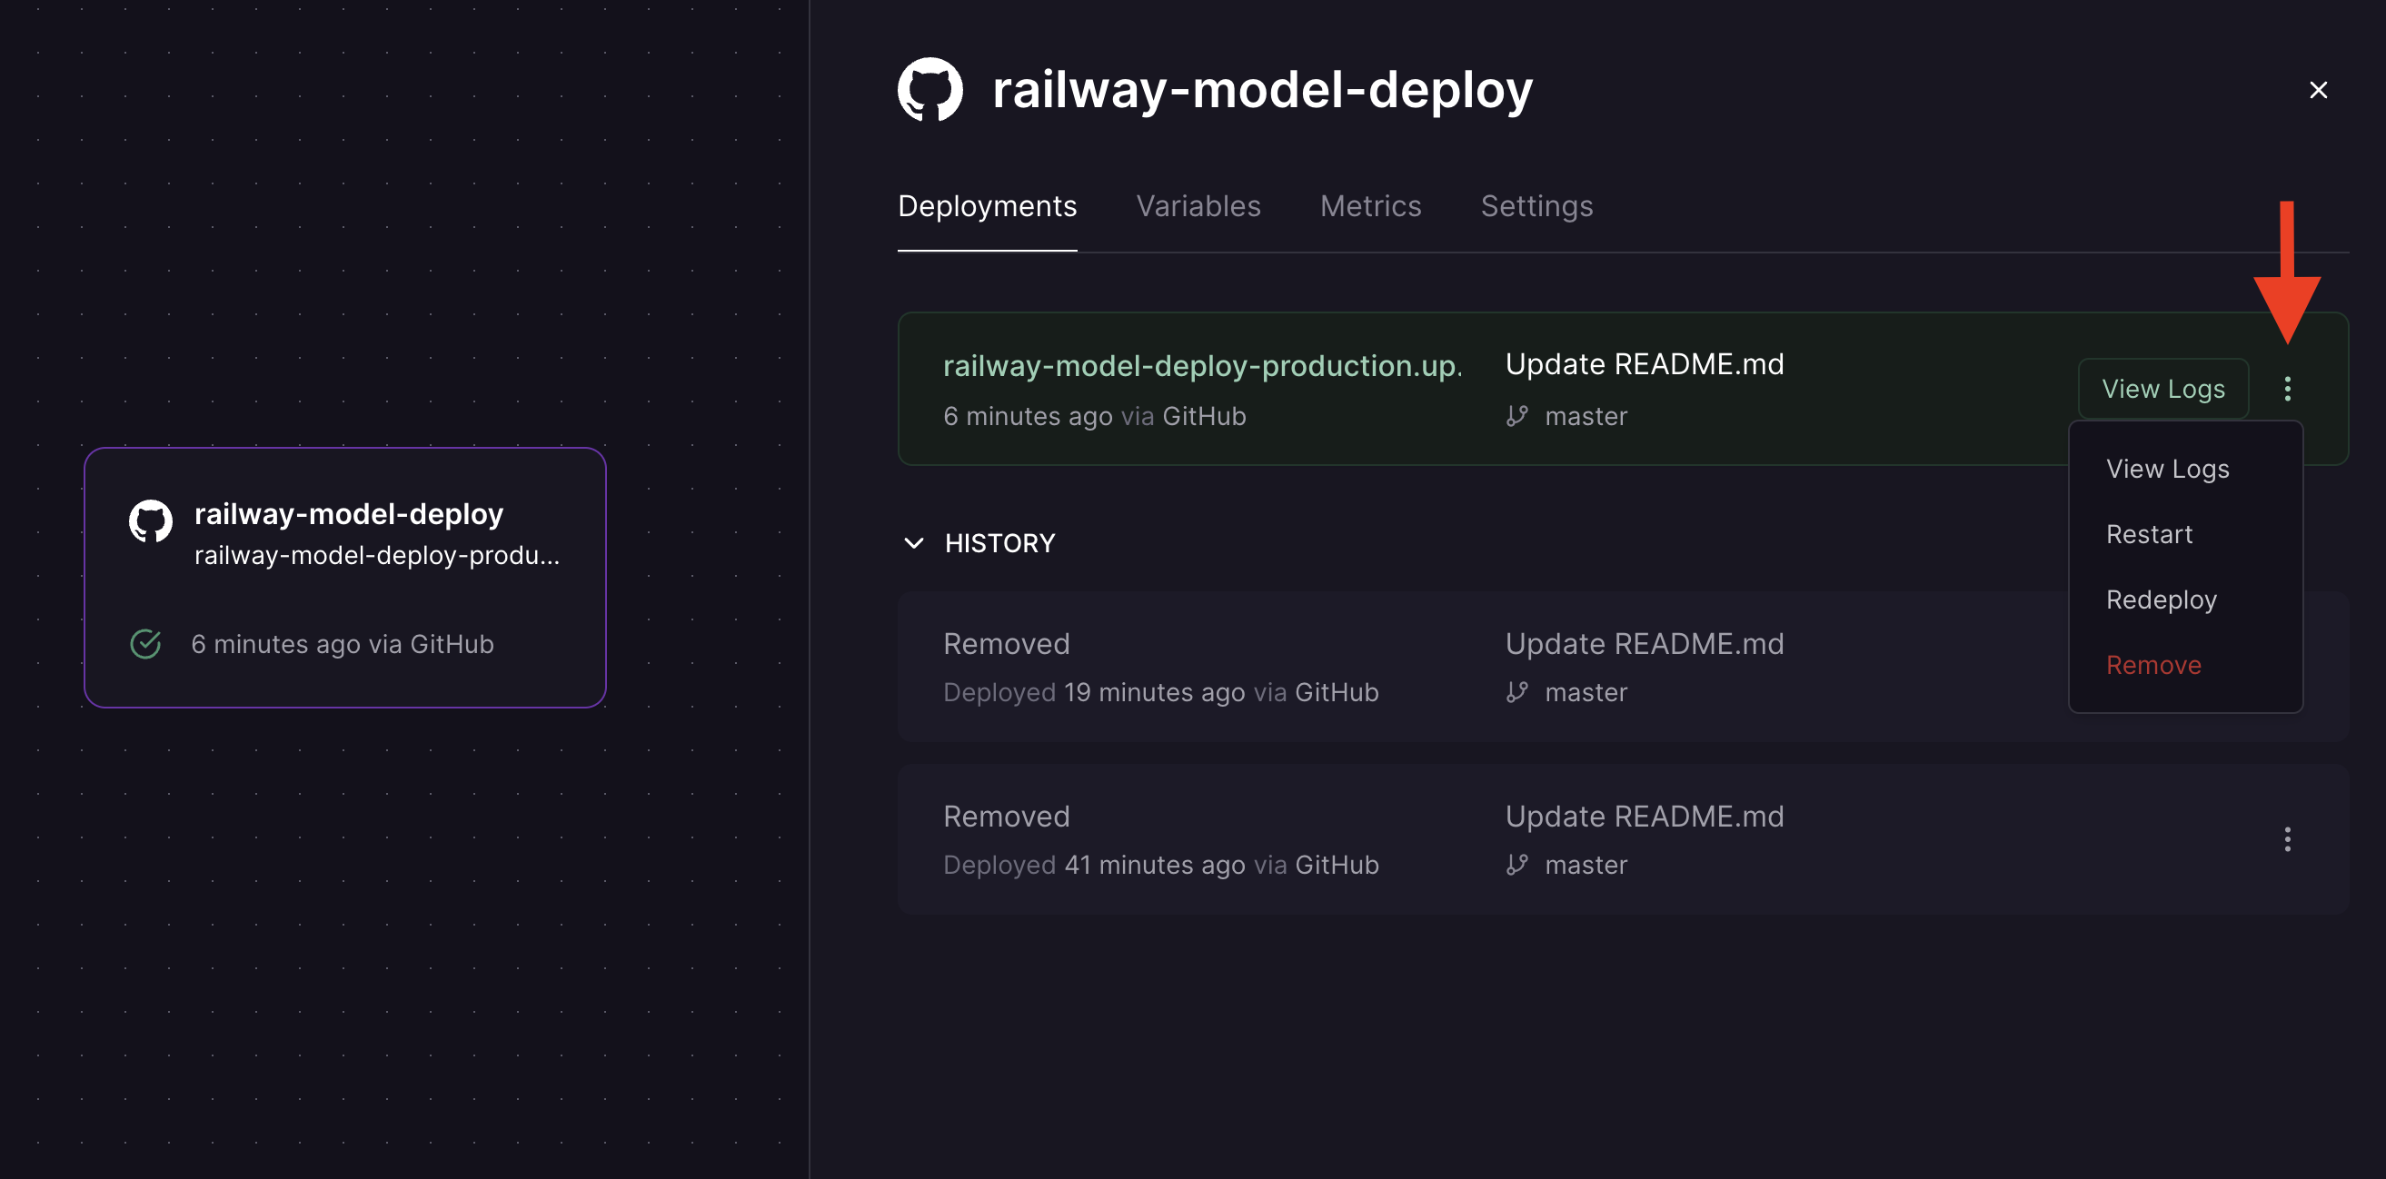Click 'Deployed 19 minutes ago via GitHub' text
This screenshot has height=1179, width=2386.
(1160, 693)
